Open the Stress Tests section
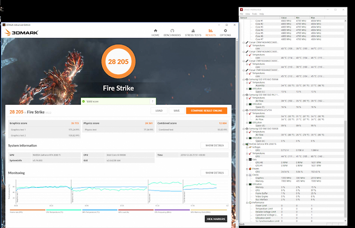This screenshot has width=355, height=228. [193, 33]
